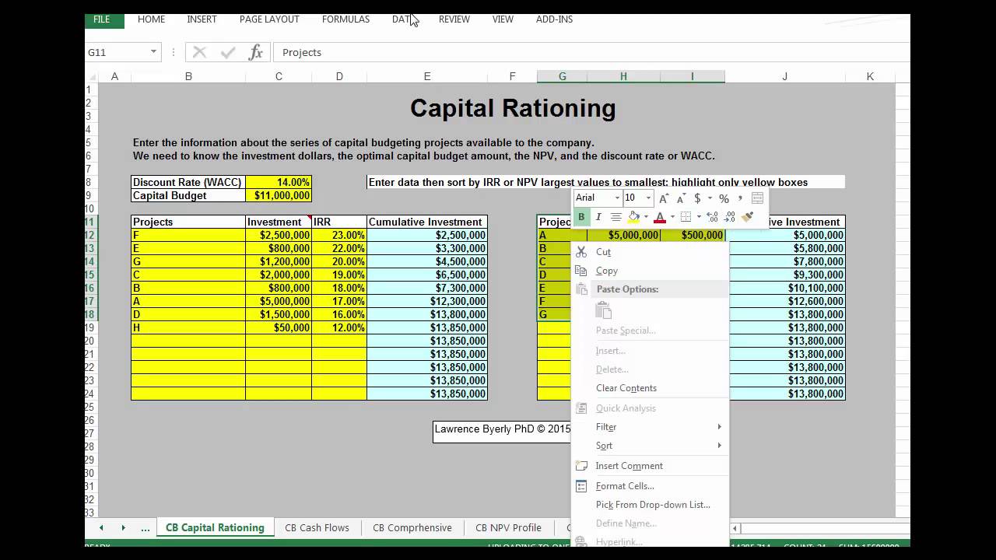
Task: Click the Insert Comment icon
Action: coord(581,466)
